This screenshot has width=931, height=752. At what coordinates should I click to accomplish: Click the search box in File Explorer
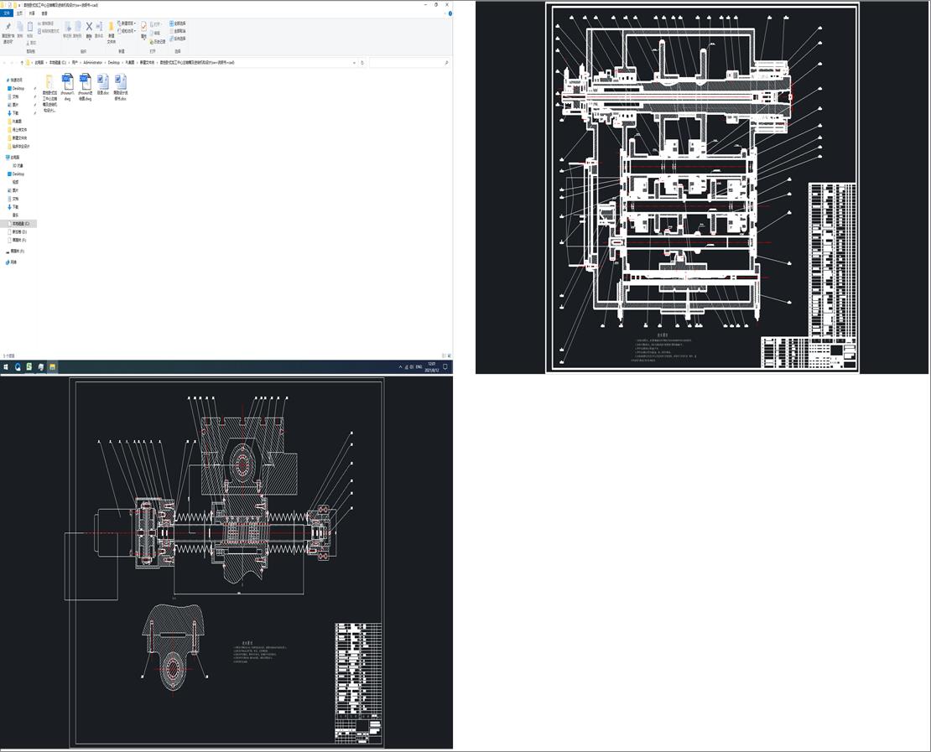407,62
